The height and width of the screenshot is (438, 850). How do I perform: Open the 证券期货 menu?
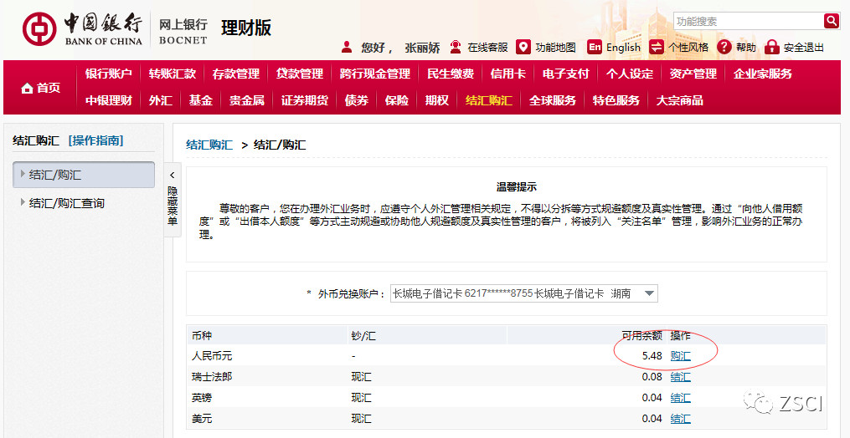pos(305,100)
